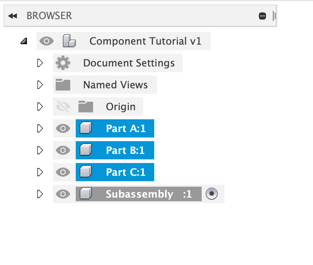Select the Named Views label

115,85
